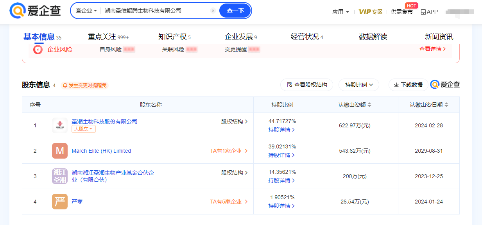Open 湖南湘江圣湘生物产业基金 partnership link
The height and width of the screenshot is (225, 482).
113,176
